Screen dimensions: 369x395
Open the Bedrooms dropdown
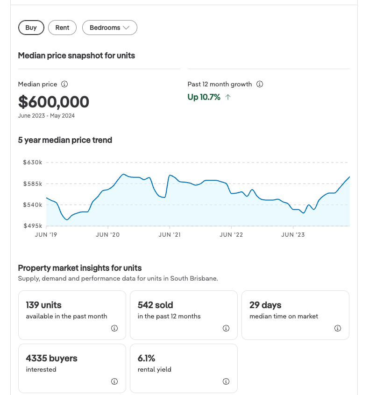(109, 28)
